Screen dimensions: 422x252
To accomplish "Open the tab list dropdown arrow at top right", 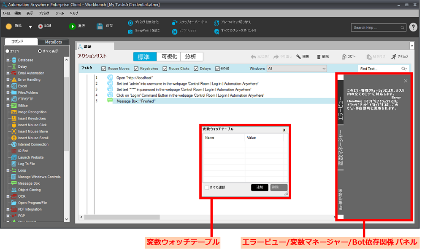I will [412, 46].
